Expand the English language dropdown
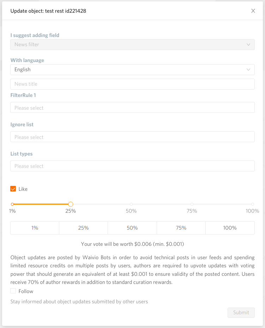The width and height of the screenshot is (265, 328). click(133, 70)
